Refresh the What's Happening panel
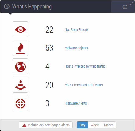 125,7
